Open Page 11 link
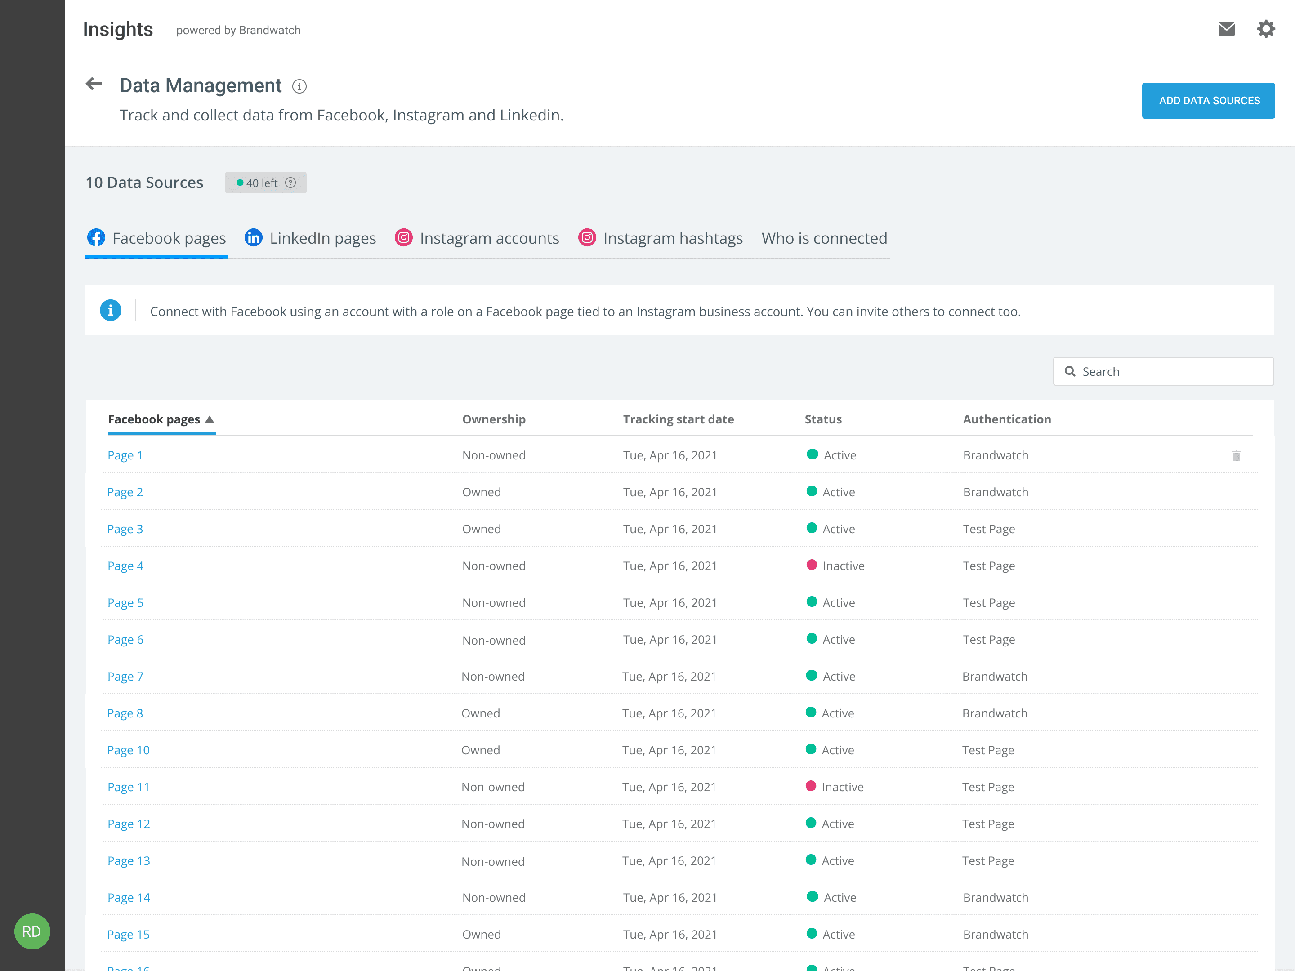The height and width of the screenshot is (971, 1295). click(x=128, y=787)
